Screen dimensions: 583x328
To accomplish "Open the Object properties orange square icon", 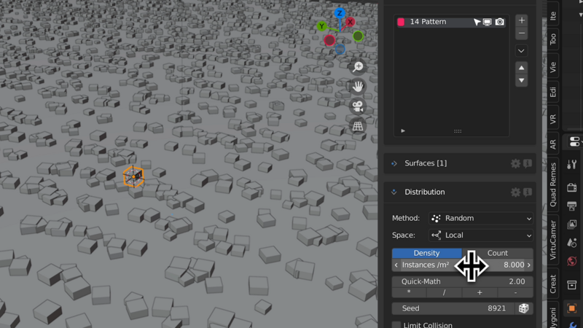I will click(x=572, y=308).
